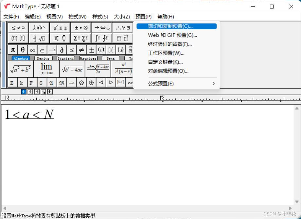Click the vertical scrollbar down arrow
The image size is (301, 219).
tap(297, 202)
